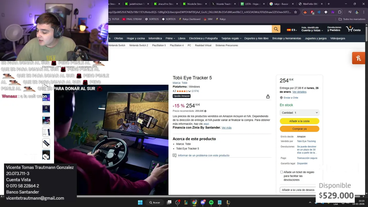
Task: Click the share icon next to product title
Action: tap(268, 97)
